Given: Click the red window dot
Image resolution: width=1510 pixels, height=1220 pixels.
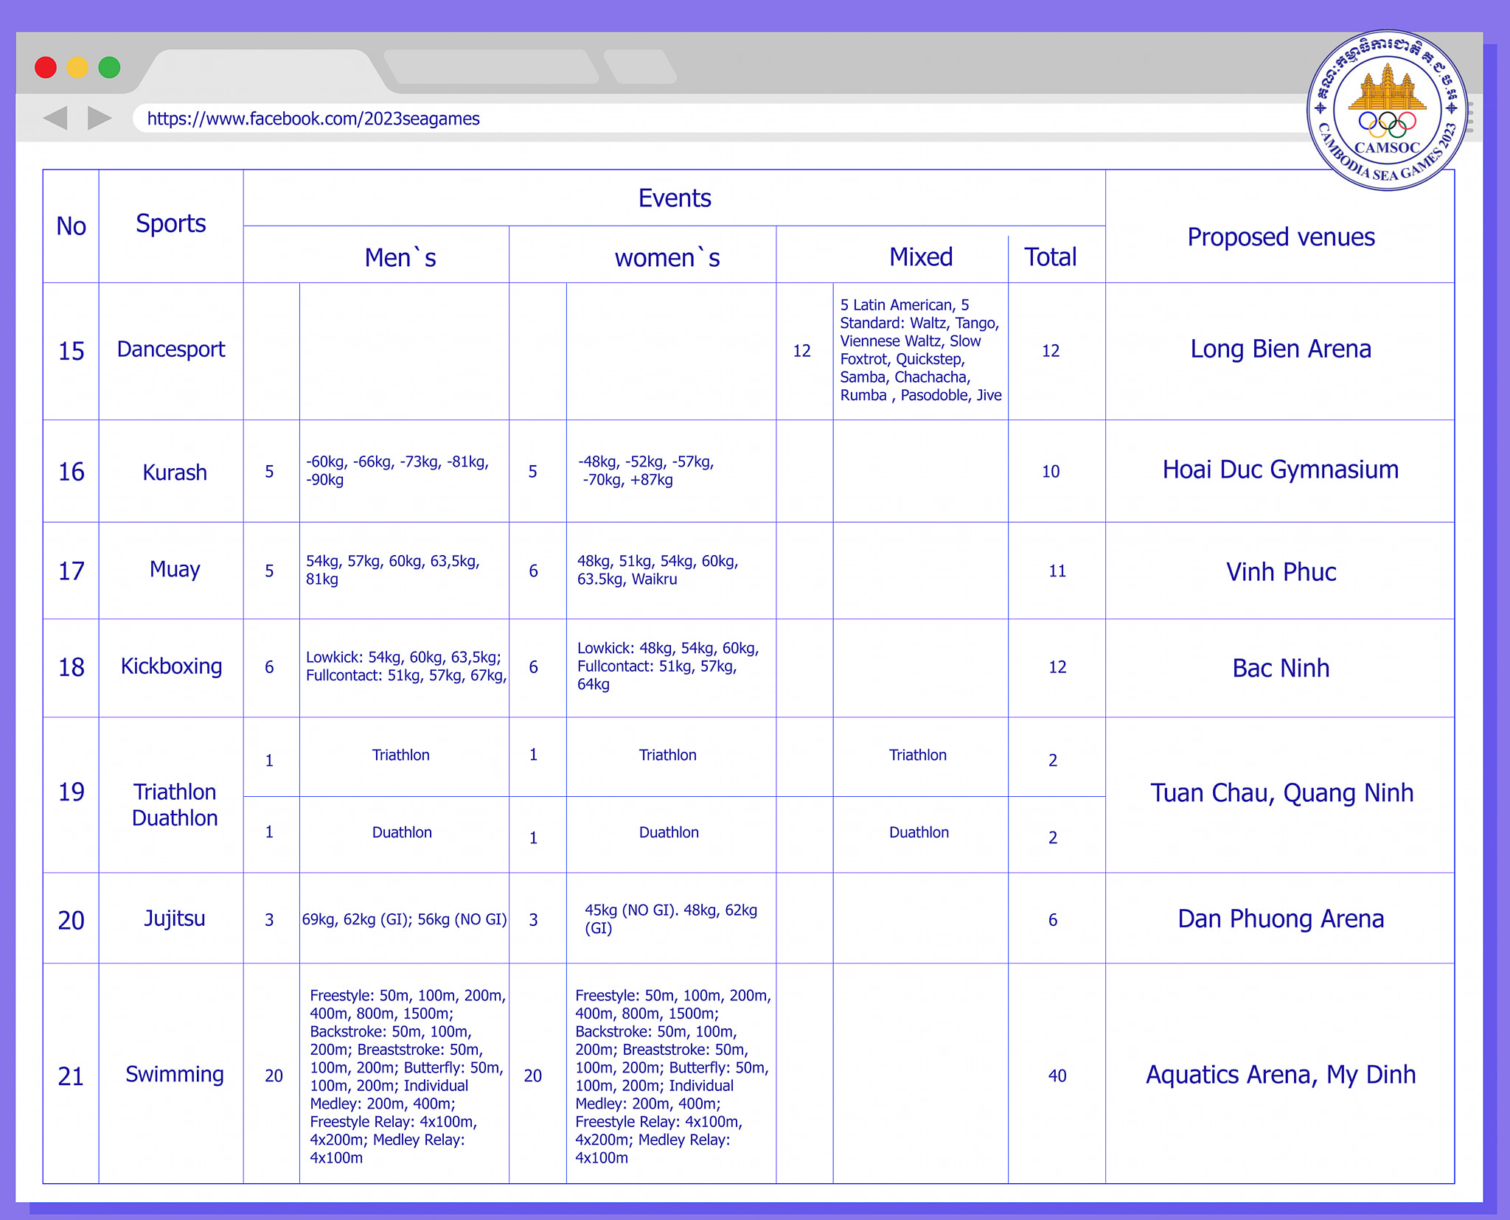Looking at the screenshot, I should click(x=46, y=68).
